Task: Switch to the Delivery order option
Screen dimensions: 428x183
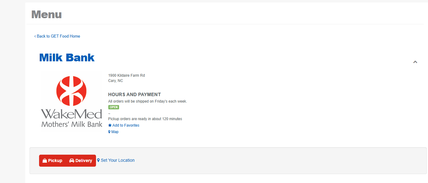Action: 81,161
